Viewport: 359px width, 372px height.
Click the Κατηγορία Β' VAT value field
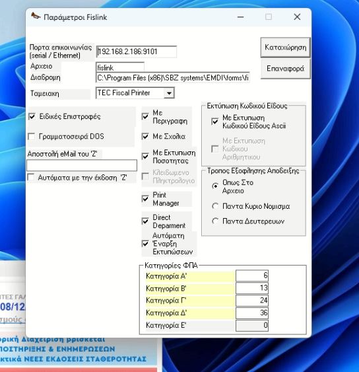[x=252, y=288]
